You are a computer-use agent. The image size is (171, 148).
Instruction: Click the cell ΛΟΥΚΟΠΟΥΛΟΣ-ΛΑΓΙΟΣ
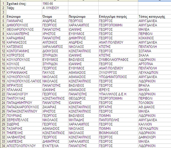coord(24,81)
